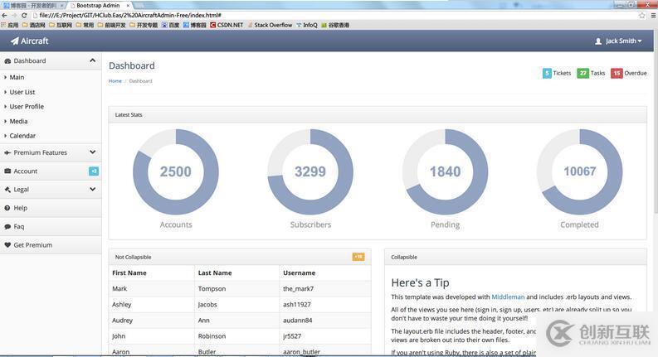Click the Premium Features plane icon
The width and height of the screenshot is (658, 357).
(7, 152)
